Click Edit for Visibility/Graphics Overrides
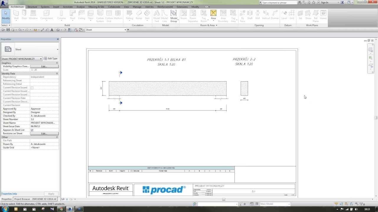This screenshot has height=212, width=378. pos(44,66)
